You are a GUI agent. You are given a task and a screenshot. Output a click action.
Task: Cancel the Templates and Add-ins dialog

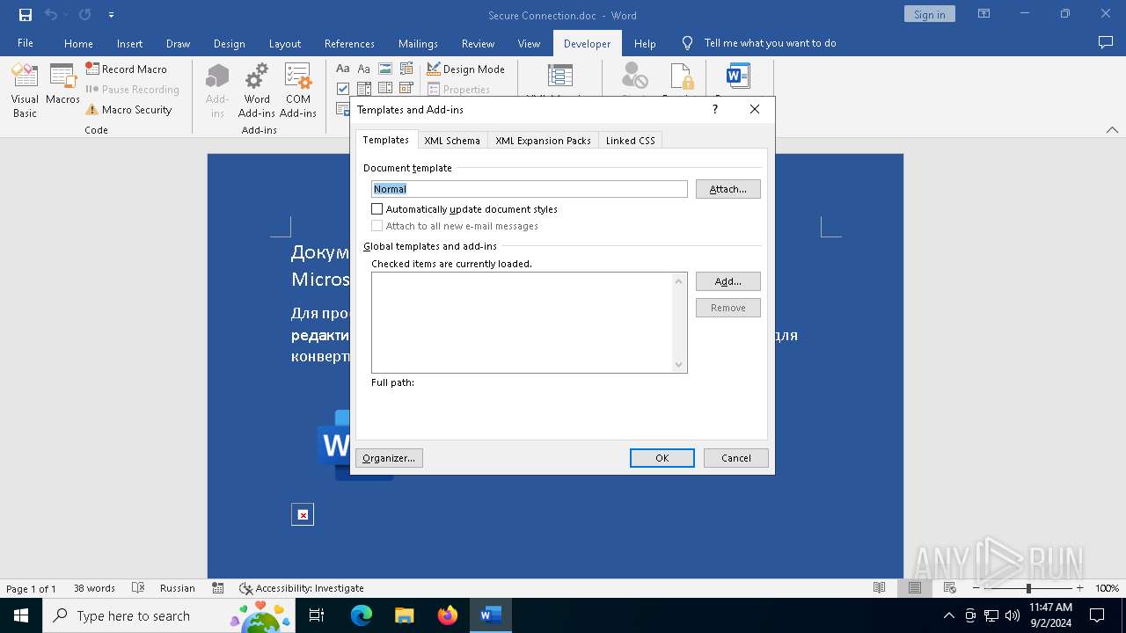(736, 458)
